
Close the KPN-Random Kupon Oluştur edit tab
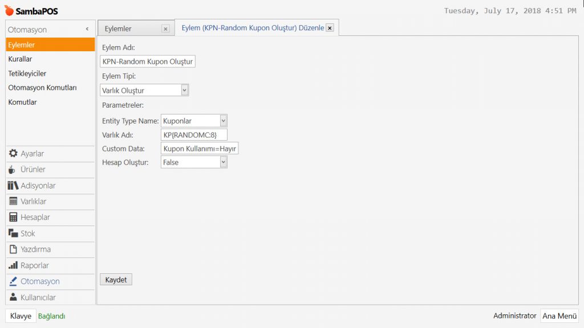330,28
